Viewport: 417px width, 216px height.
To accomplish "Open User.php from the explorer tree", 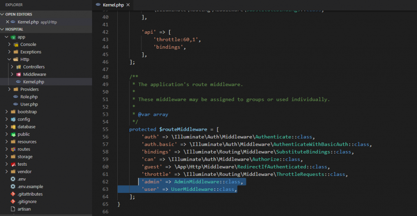I will point(29,104).
